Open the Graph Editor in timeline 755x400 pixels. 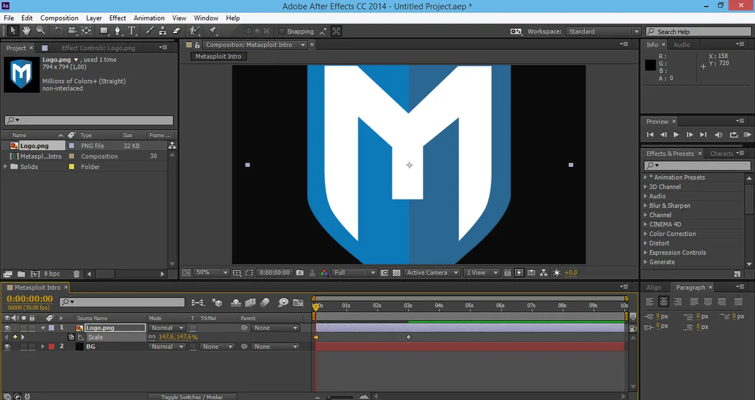[x=298, y=303]
